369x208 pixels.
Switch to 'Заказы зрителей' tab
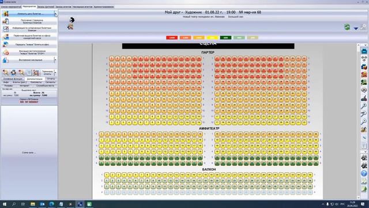46,7
